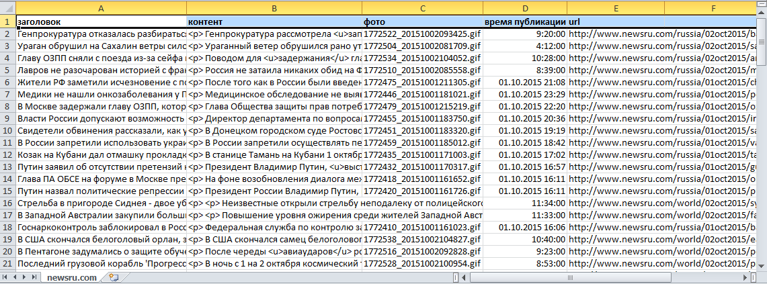Select column C header

click(423, 8)
